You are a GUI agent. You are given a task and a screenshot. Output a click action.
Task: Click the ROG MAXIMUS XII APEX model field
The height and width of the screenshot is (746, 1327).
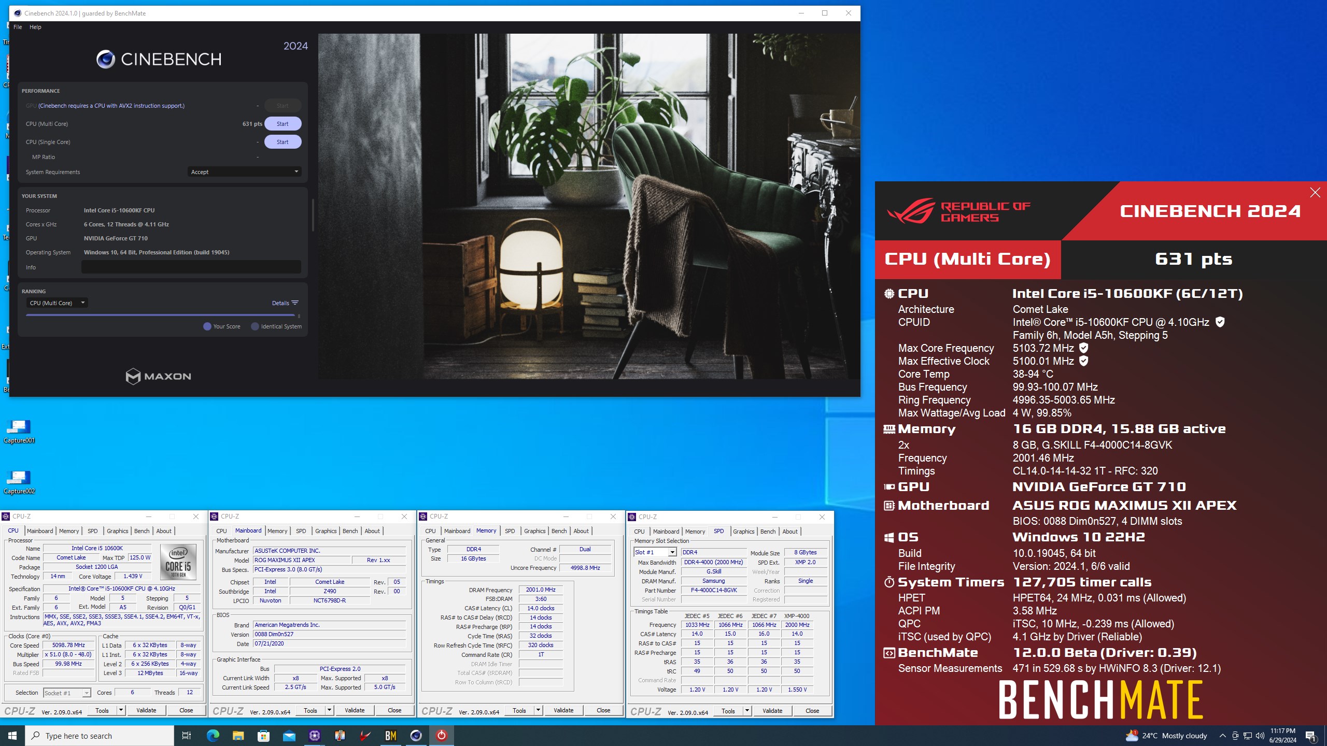point(301,560)
